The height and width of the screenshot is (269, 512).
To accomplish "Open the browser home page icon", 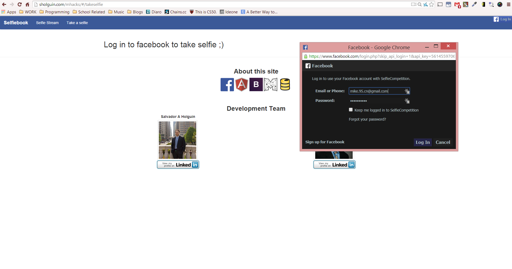I will [x=27, y=4].
